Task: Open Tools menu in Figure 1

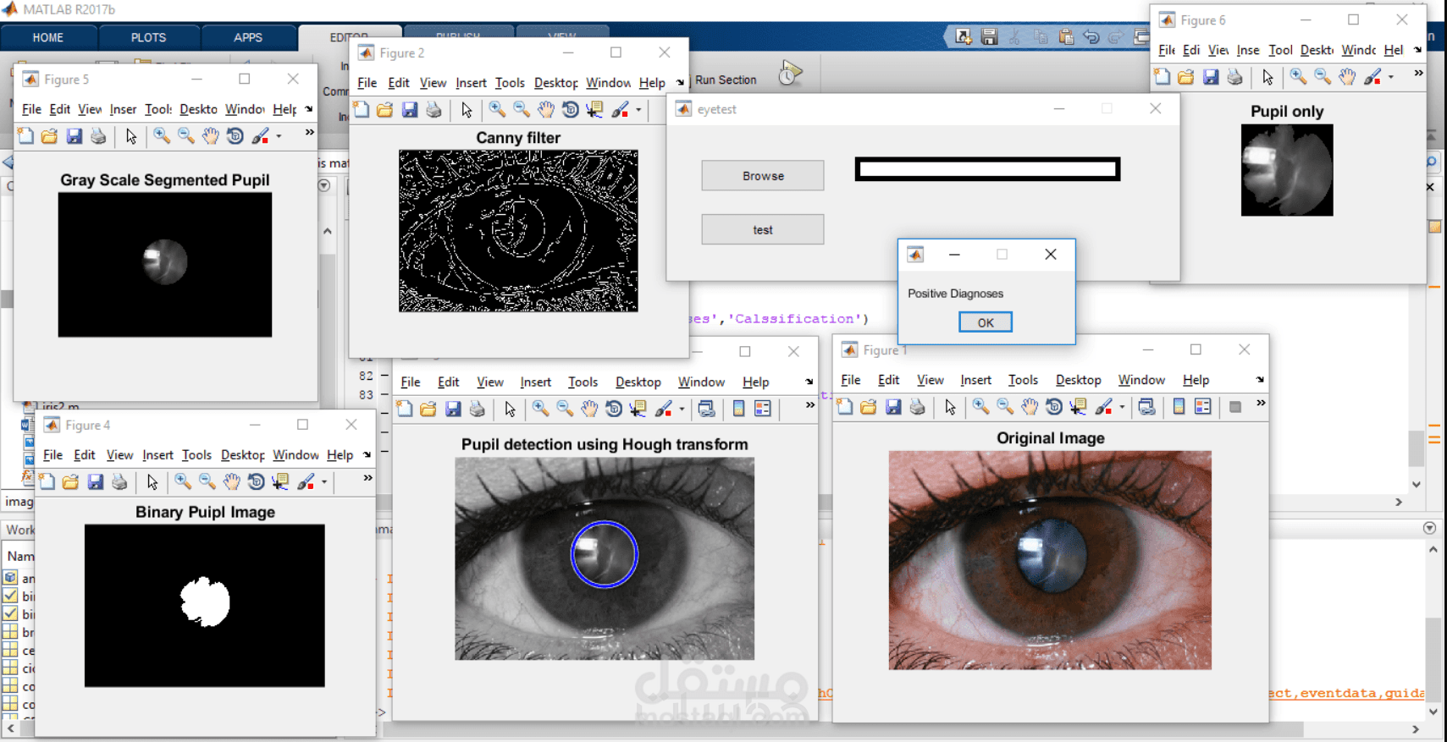Action: tap(1023, 380)
